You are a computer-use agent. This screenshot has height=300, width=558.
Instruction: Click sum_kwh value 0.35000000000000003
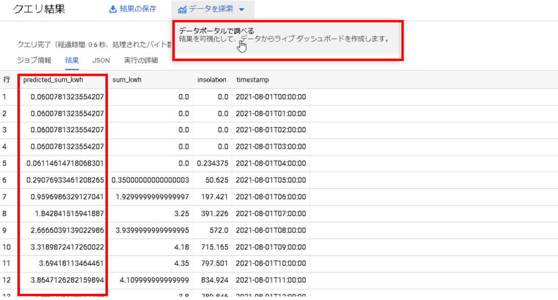click(150, 180)
